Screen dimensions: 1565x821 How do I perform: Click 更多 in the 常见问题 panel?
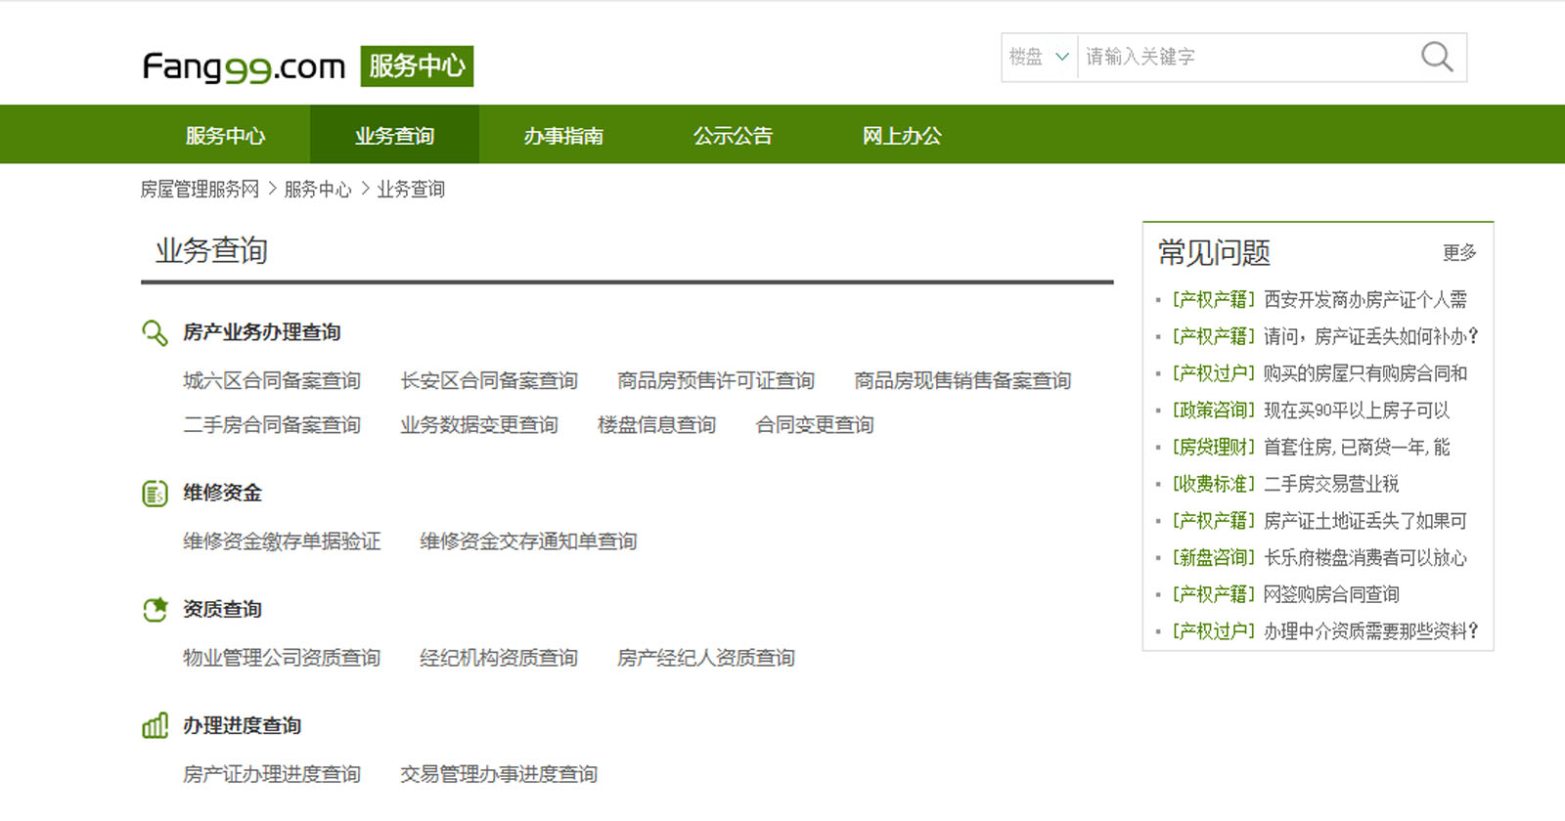pos(1458,253)
